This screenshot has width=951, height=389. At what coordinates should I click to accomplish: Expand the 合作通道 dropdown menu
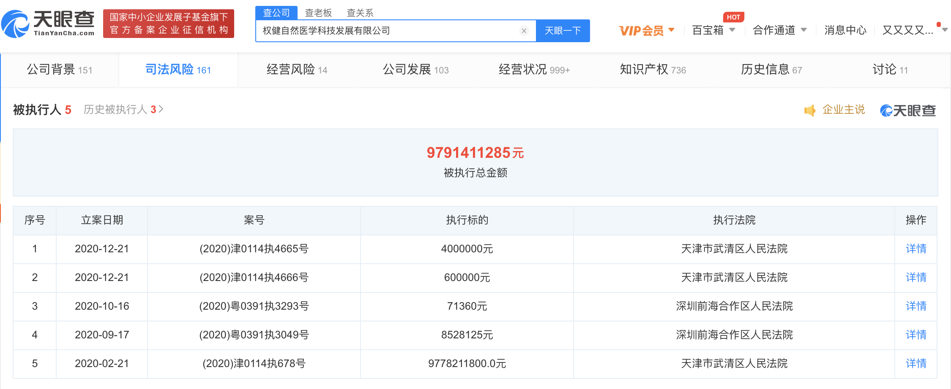803,30
